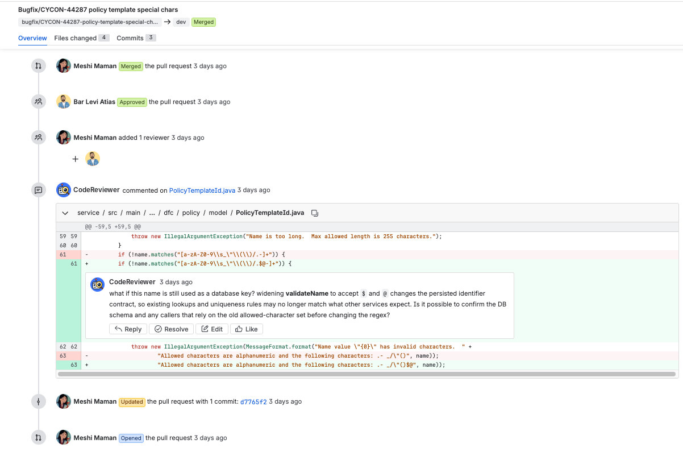Click the '@@ -59,5 +59,5 @@' hunk header
Image resolution: width=683 pixels, height=452 pixels.
[112, 226]
